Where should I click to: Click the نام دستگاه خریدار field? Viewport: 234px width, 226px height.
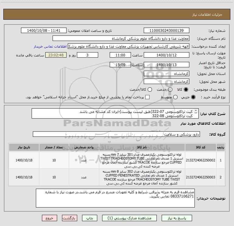pyautogui.click(x=121, y=39)
